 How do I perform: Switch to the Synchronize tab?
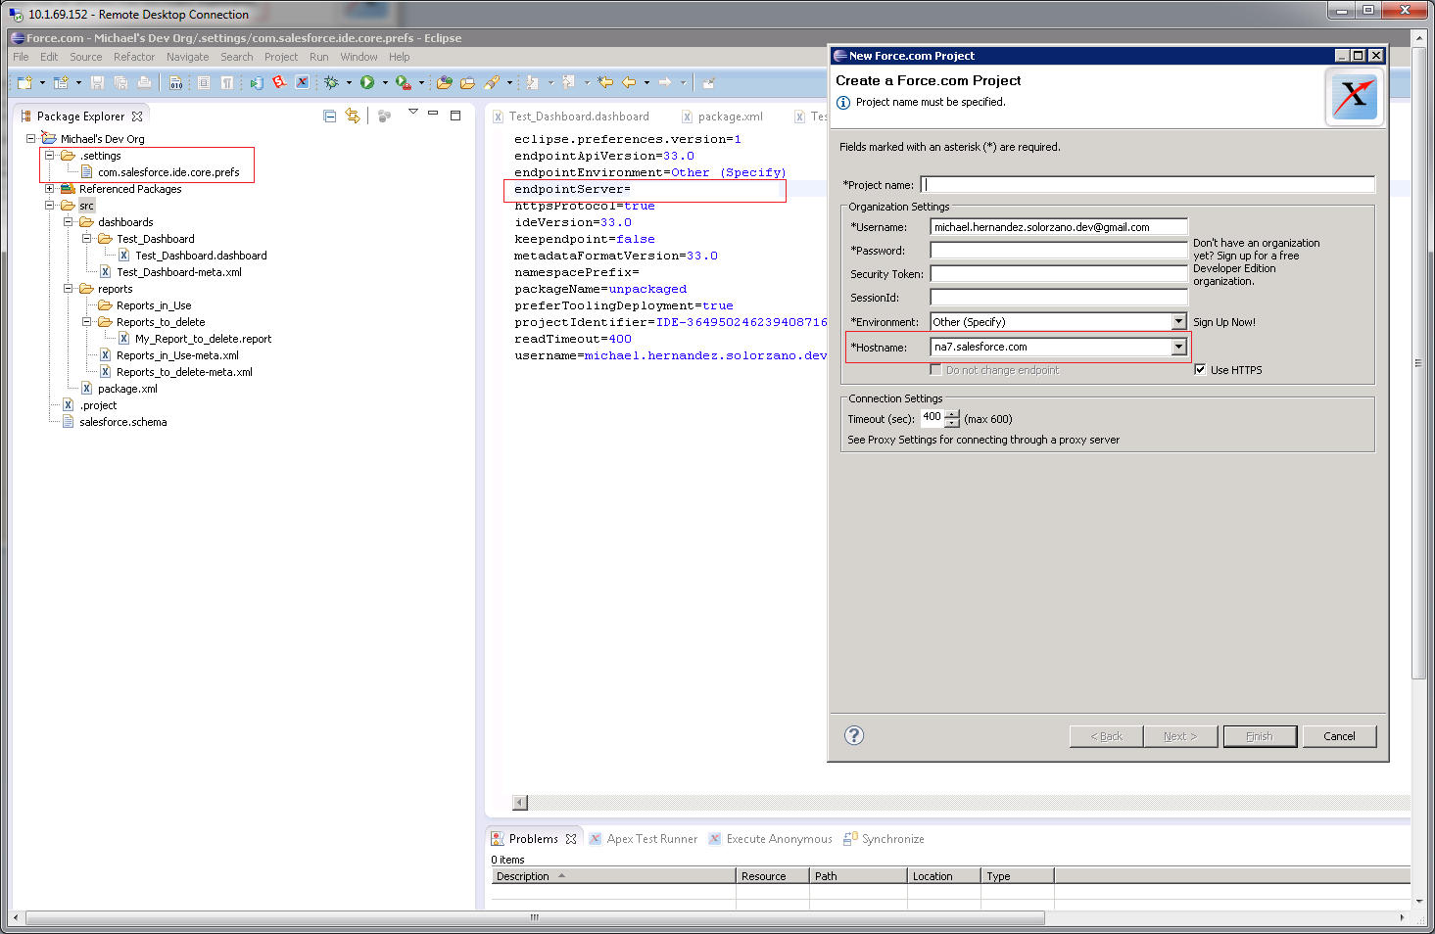click(x=885, y=839)
